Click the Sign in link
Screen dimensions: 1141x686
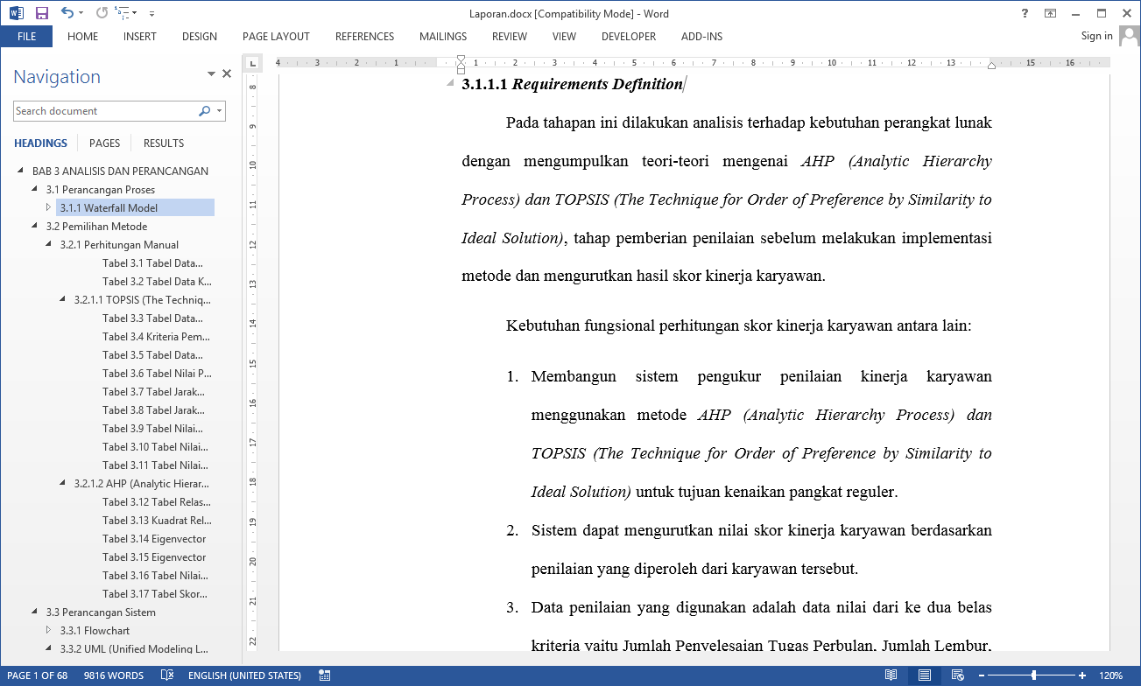pos(1096,36)
